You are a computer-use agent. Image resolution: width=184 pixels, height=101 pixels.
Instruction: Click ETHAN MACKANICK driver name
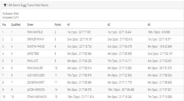37,97
